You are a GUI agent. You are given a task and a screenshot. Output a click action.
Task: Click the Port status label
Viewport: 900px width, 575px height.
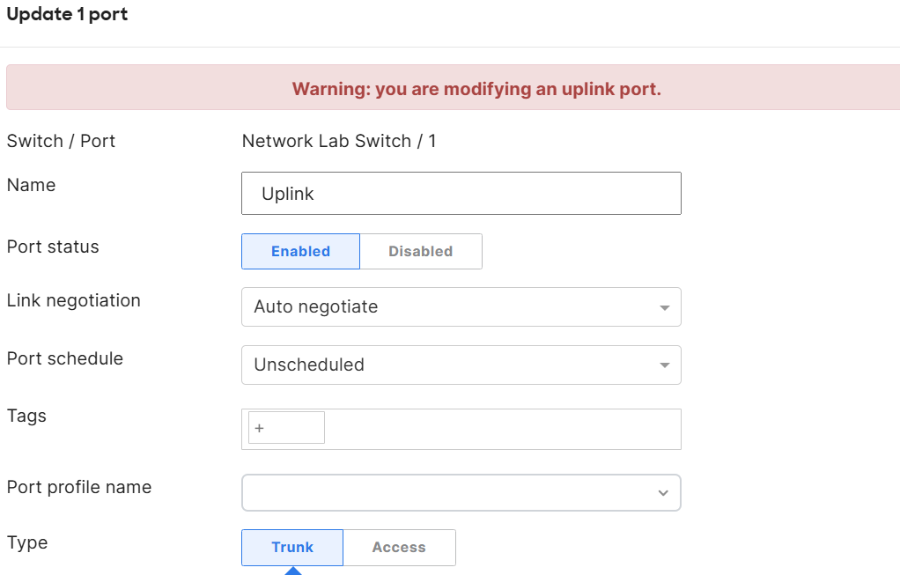coord(53,247)
